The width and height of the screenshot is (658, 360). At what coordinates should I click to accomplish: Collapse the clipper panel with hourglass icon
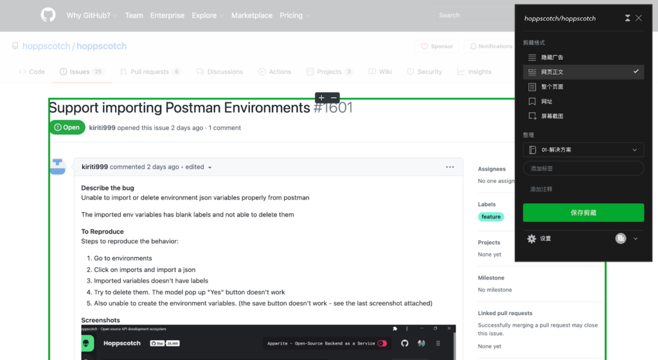[627, 18]
